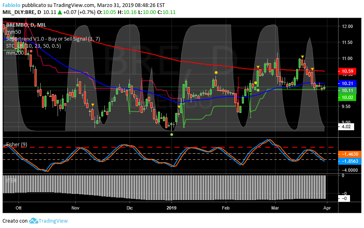Click the Ott label on time axis
The height and width of the screenshot is (228, 364).
coord(19,208)
